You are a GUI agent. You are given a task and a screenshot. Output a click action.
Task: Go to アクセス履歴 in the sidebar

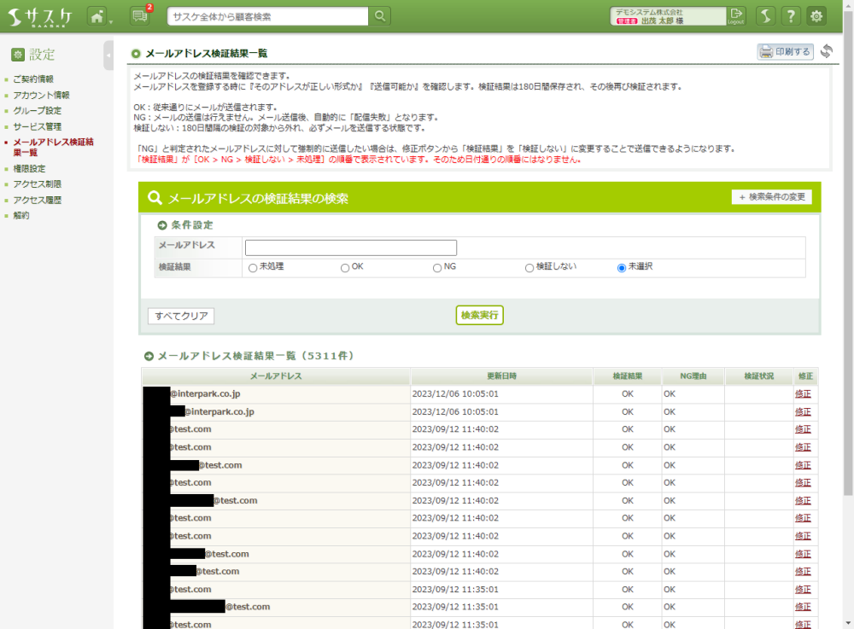(x=37, y=200)
